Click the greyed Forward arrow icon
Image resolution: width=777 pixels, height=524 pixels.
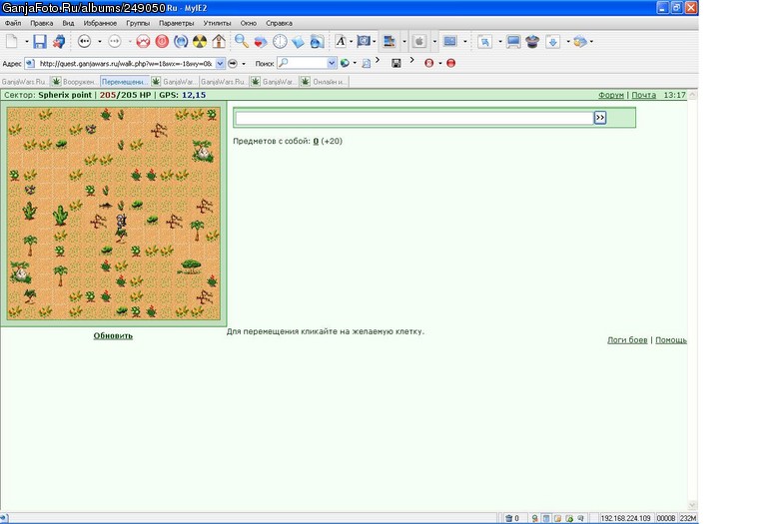(115, 41)
